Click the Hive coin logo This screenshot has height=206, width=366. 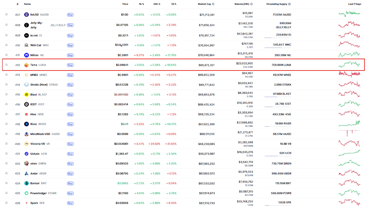tap(27, 114)
